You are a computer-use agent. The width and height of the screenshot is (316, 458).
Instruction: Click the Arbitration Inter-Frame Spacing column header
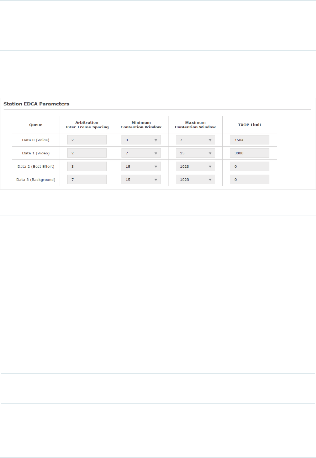pyautogui.click(x=87, y=125)
